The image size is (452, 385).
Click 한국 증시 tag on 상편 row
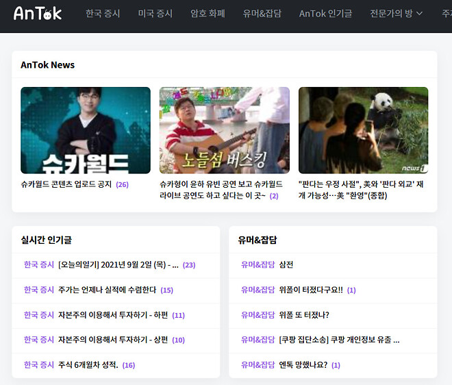pyautogui.click(x=39, y=340)
